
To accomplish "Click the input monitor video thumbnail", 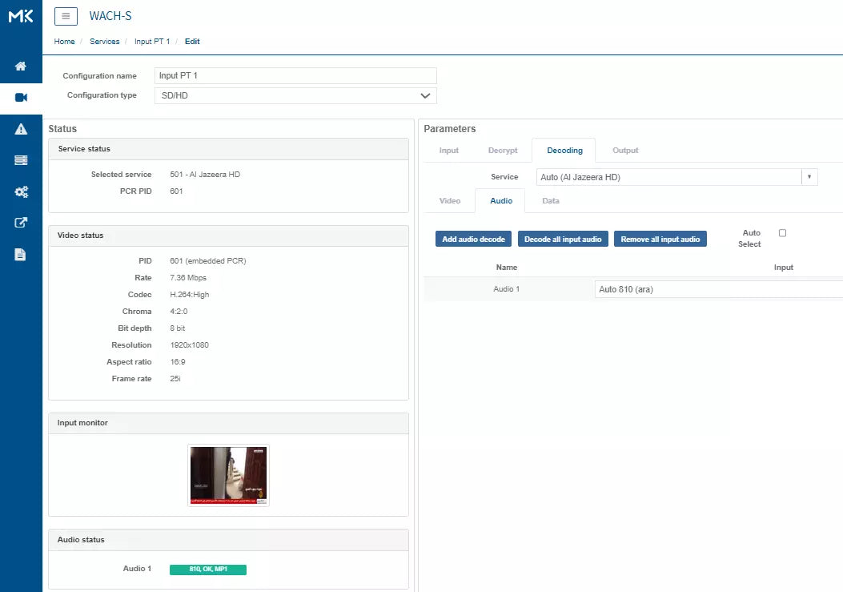I will tap(228, 475).
